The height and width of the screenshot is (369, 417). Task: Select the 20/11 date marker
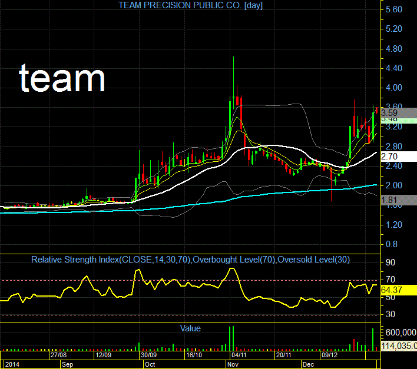(x=284, y=355)
